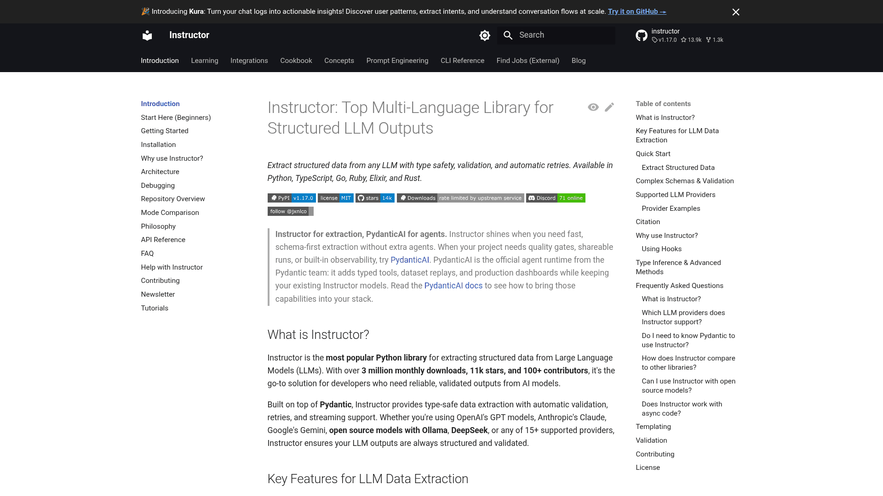Viewport: 883px width, 496px height.
Task: Open the Introduction tab
Action: pos(160,61)
